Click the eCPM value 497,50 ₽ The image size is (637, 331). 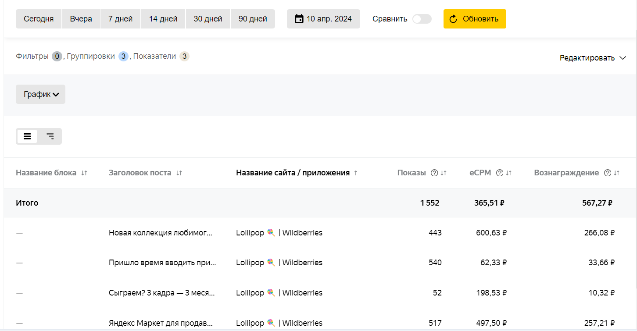[491, 323]
